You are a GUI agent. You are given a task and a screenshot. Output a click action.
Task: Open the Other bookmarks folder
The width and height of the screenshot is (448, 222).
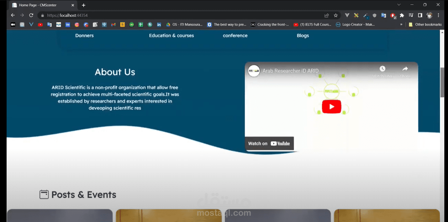425,25
